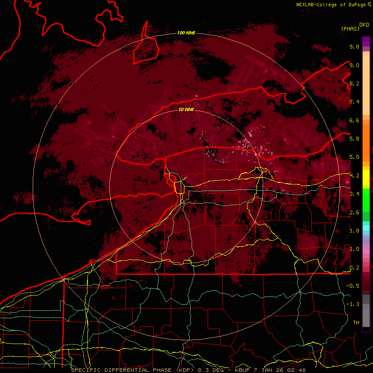Click the 2.6 scale value
The width and height of the screenshot is (373, 373).
pyautogui.click(x=354, y=213)
